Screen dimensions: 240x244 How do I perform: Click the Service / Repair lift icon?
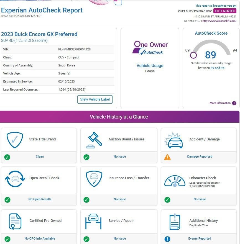point(94,221)
